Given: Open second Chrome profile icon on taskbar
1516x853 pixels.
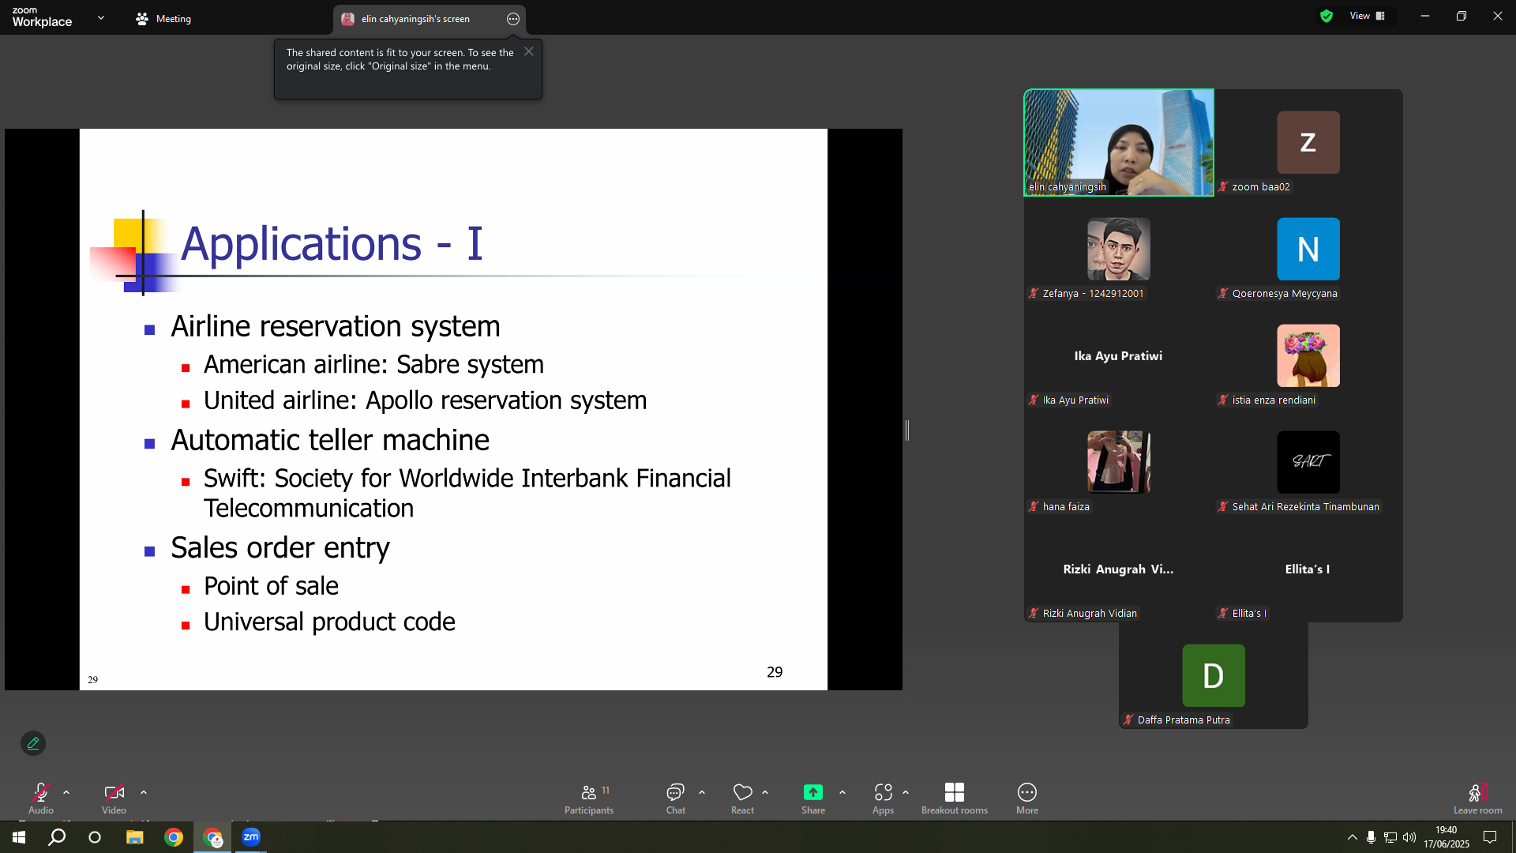Looking at the screenshot, I should (x=213, y=837).
